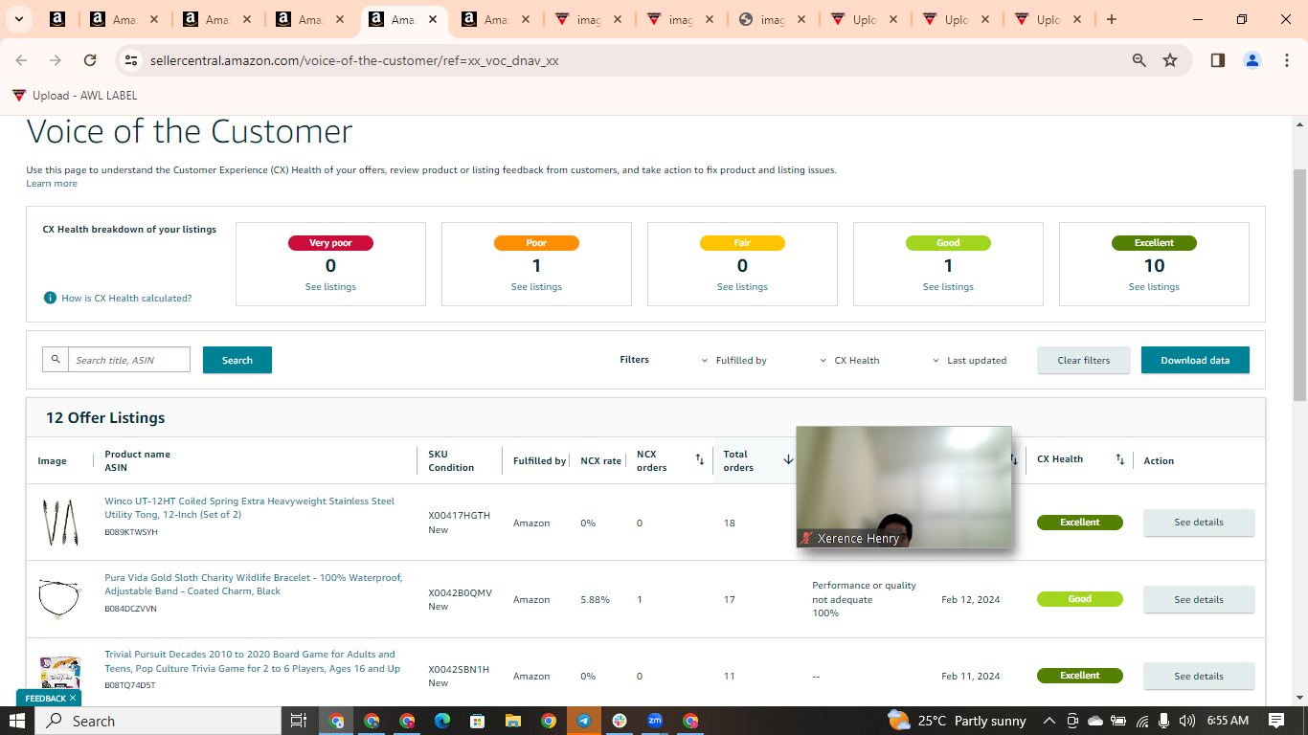
Task: Open "How is CX Health calculated?"
Action: [x=126, y=299]
